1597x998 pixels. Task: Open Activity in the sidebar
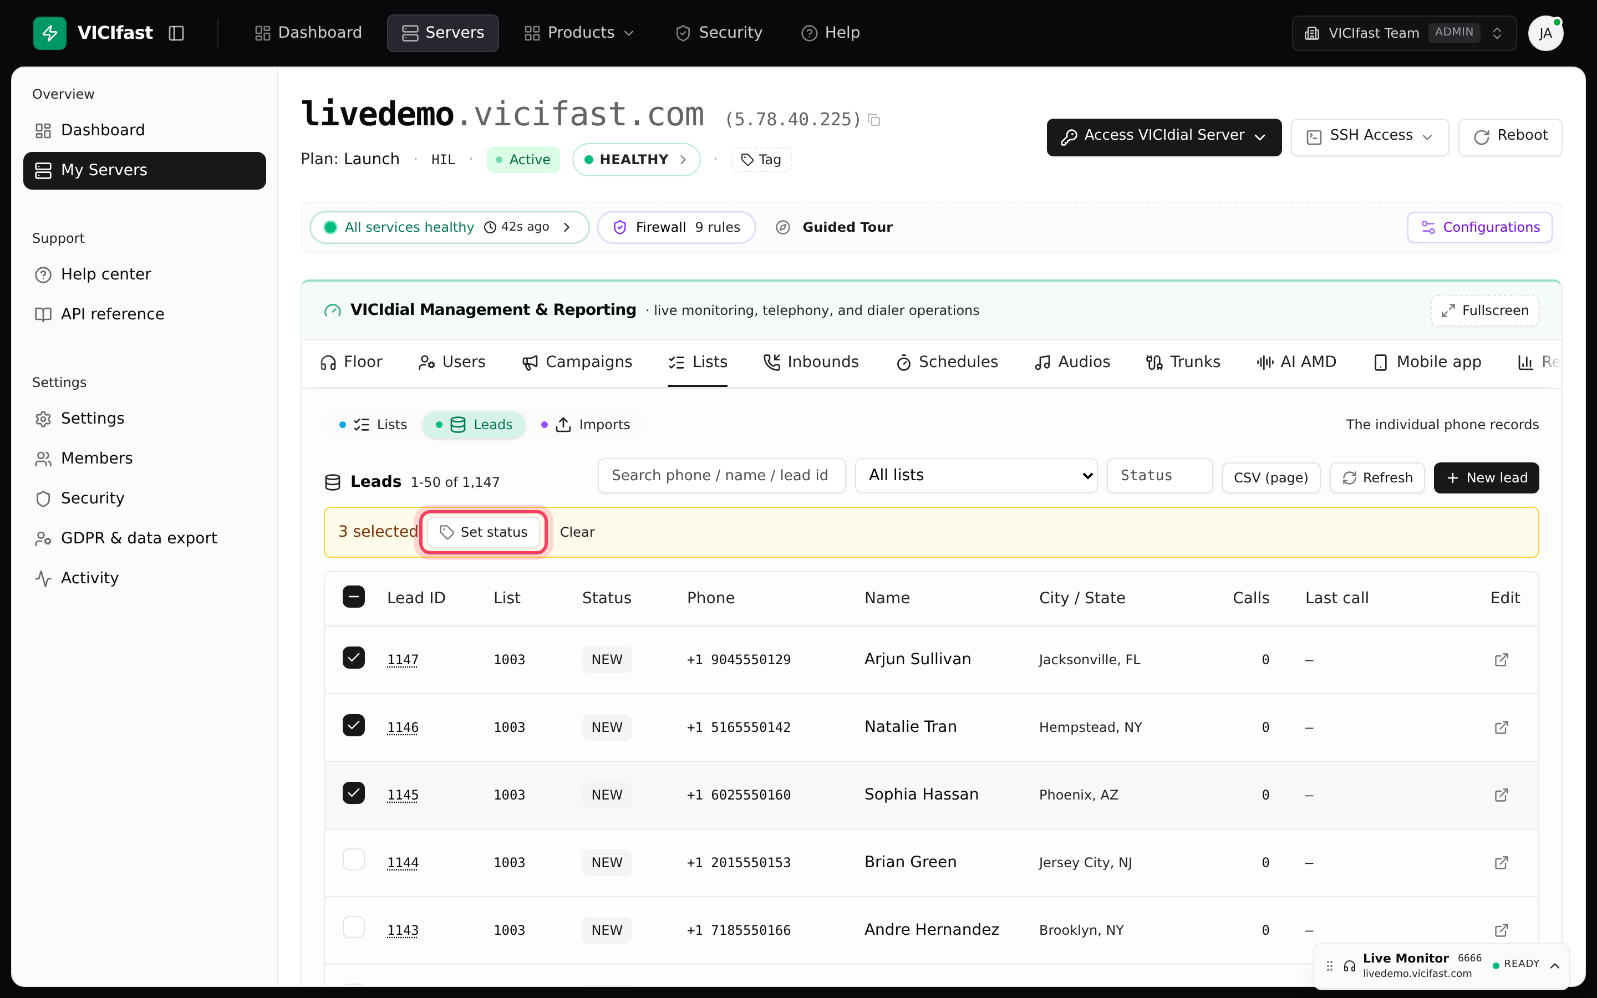click(145, 578)
